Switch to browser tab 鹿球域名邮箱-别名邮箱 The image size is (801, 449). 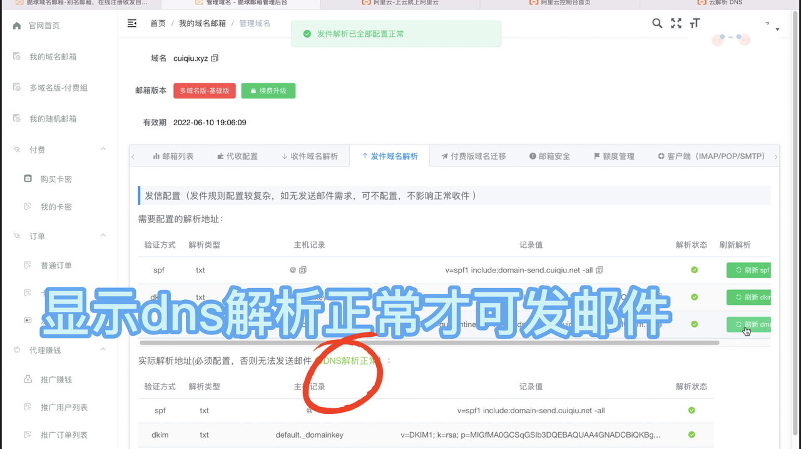tap(80, 3)
